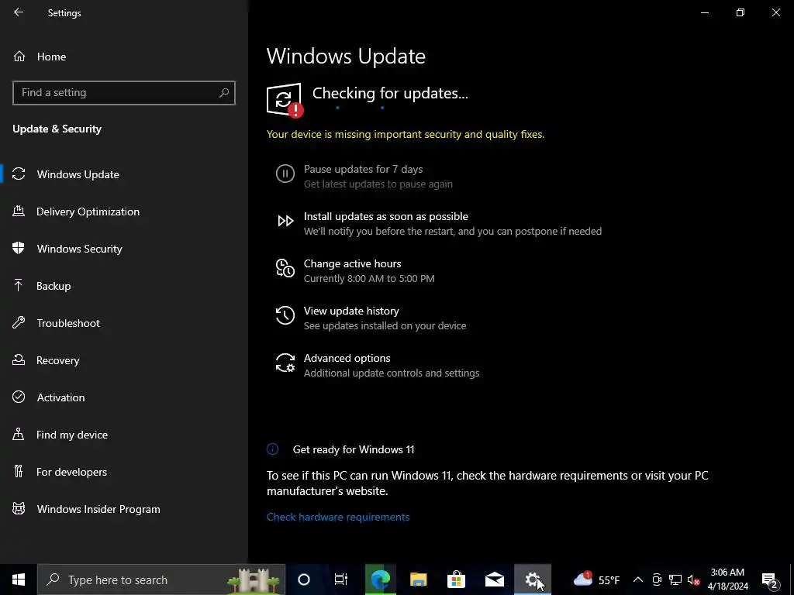Open File Explorer from taskbar
Image resolution: width=794 pixels, height=595 pixels.
point(418,580)
